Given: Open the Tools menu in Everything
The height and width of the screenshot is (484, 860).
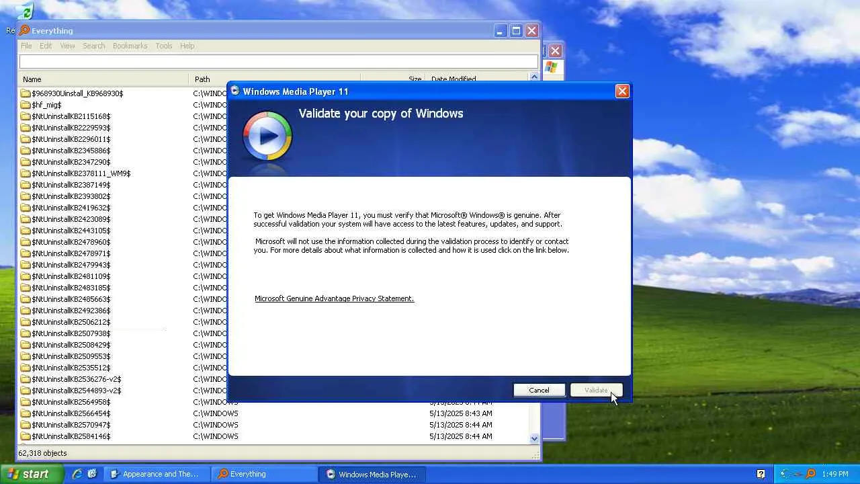Looking at the screenshot, I should tap(164, 46).
